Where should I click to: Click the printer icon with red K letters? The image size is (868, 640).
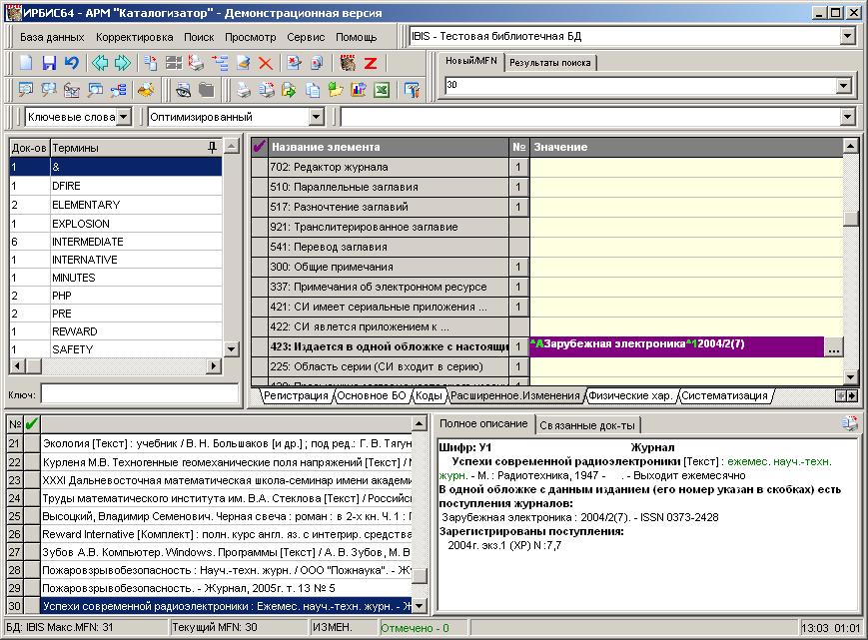196,63
